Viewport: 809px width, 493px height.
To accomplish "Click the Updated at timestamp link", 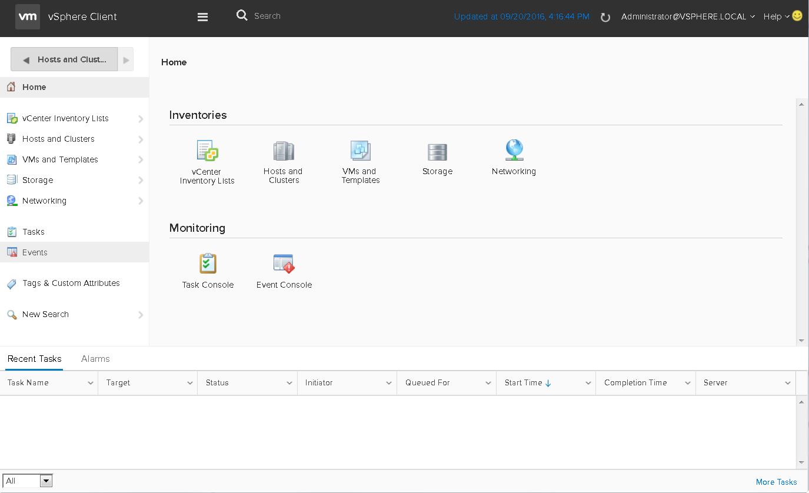I will (521, 16).
